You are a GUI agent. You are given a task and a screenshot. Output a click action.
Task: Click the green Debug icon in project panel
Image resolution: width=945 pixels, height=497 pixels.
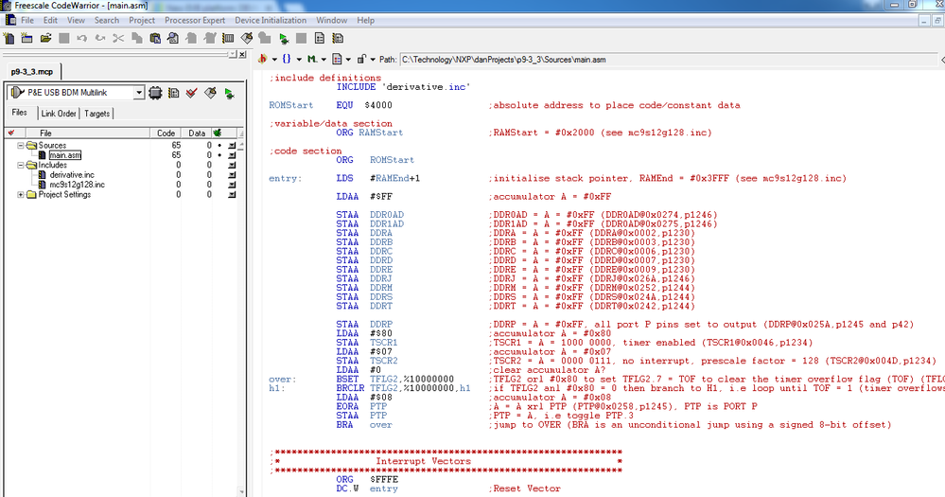coord(229,94)
